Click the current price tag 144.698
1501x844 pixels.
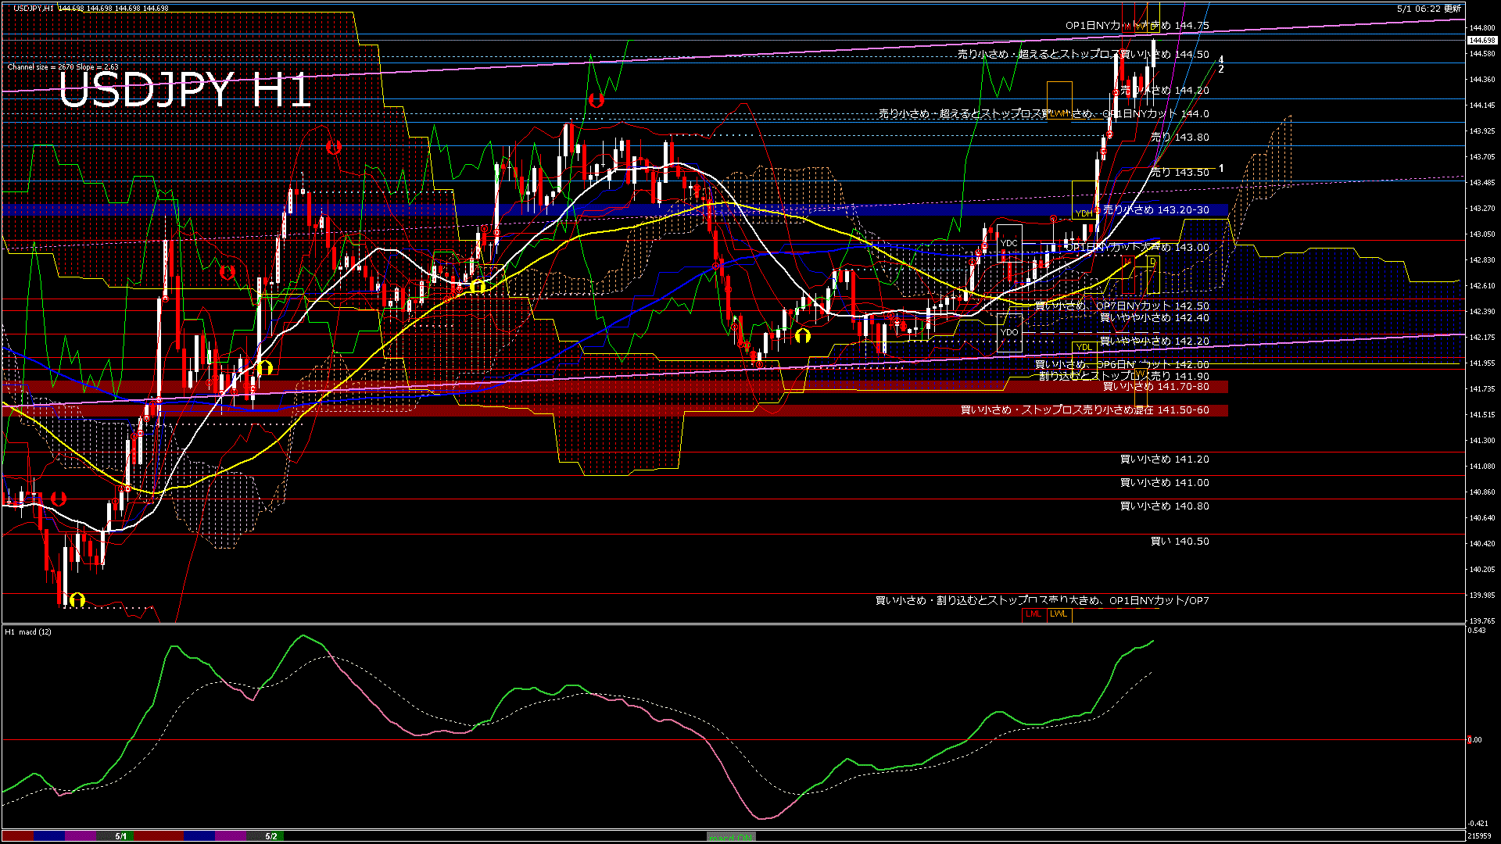coord(1482,40)
